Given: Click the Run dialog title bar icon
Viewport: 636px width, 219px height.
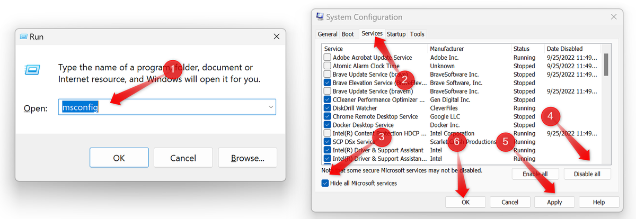Looking at the screenshot, I should (x=24, y=37).
